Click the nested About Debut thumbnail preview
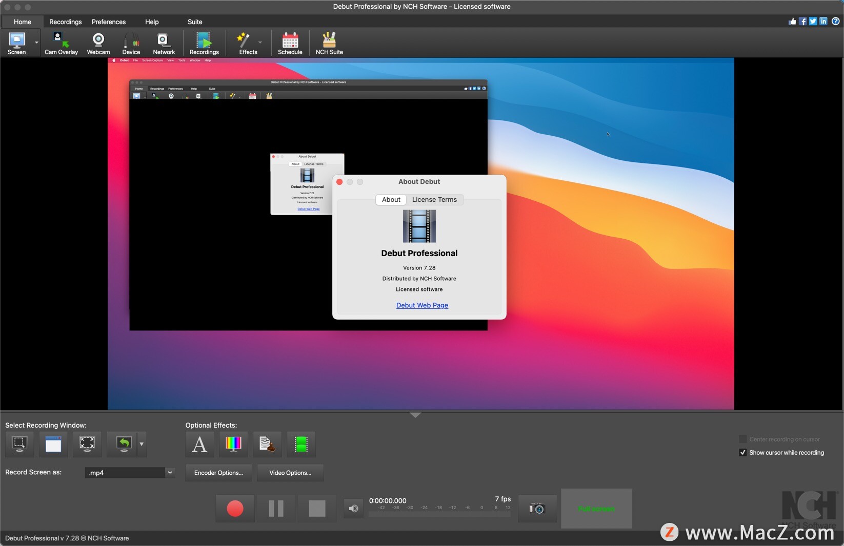This screenshot has height=546, width=844. click(307, 184)
